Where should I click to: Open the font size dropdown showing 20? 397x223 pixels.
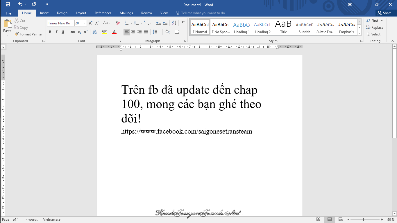click(85, 23)
